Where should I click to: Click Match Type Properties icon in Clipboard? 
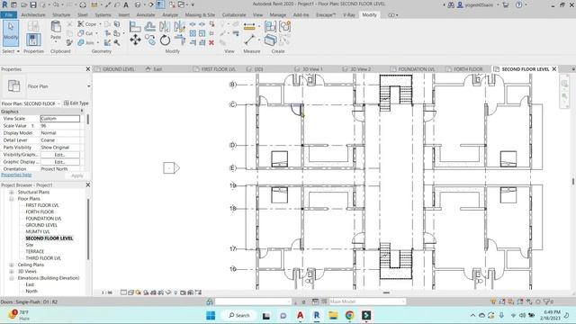69,43
